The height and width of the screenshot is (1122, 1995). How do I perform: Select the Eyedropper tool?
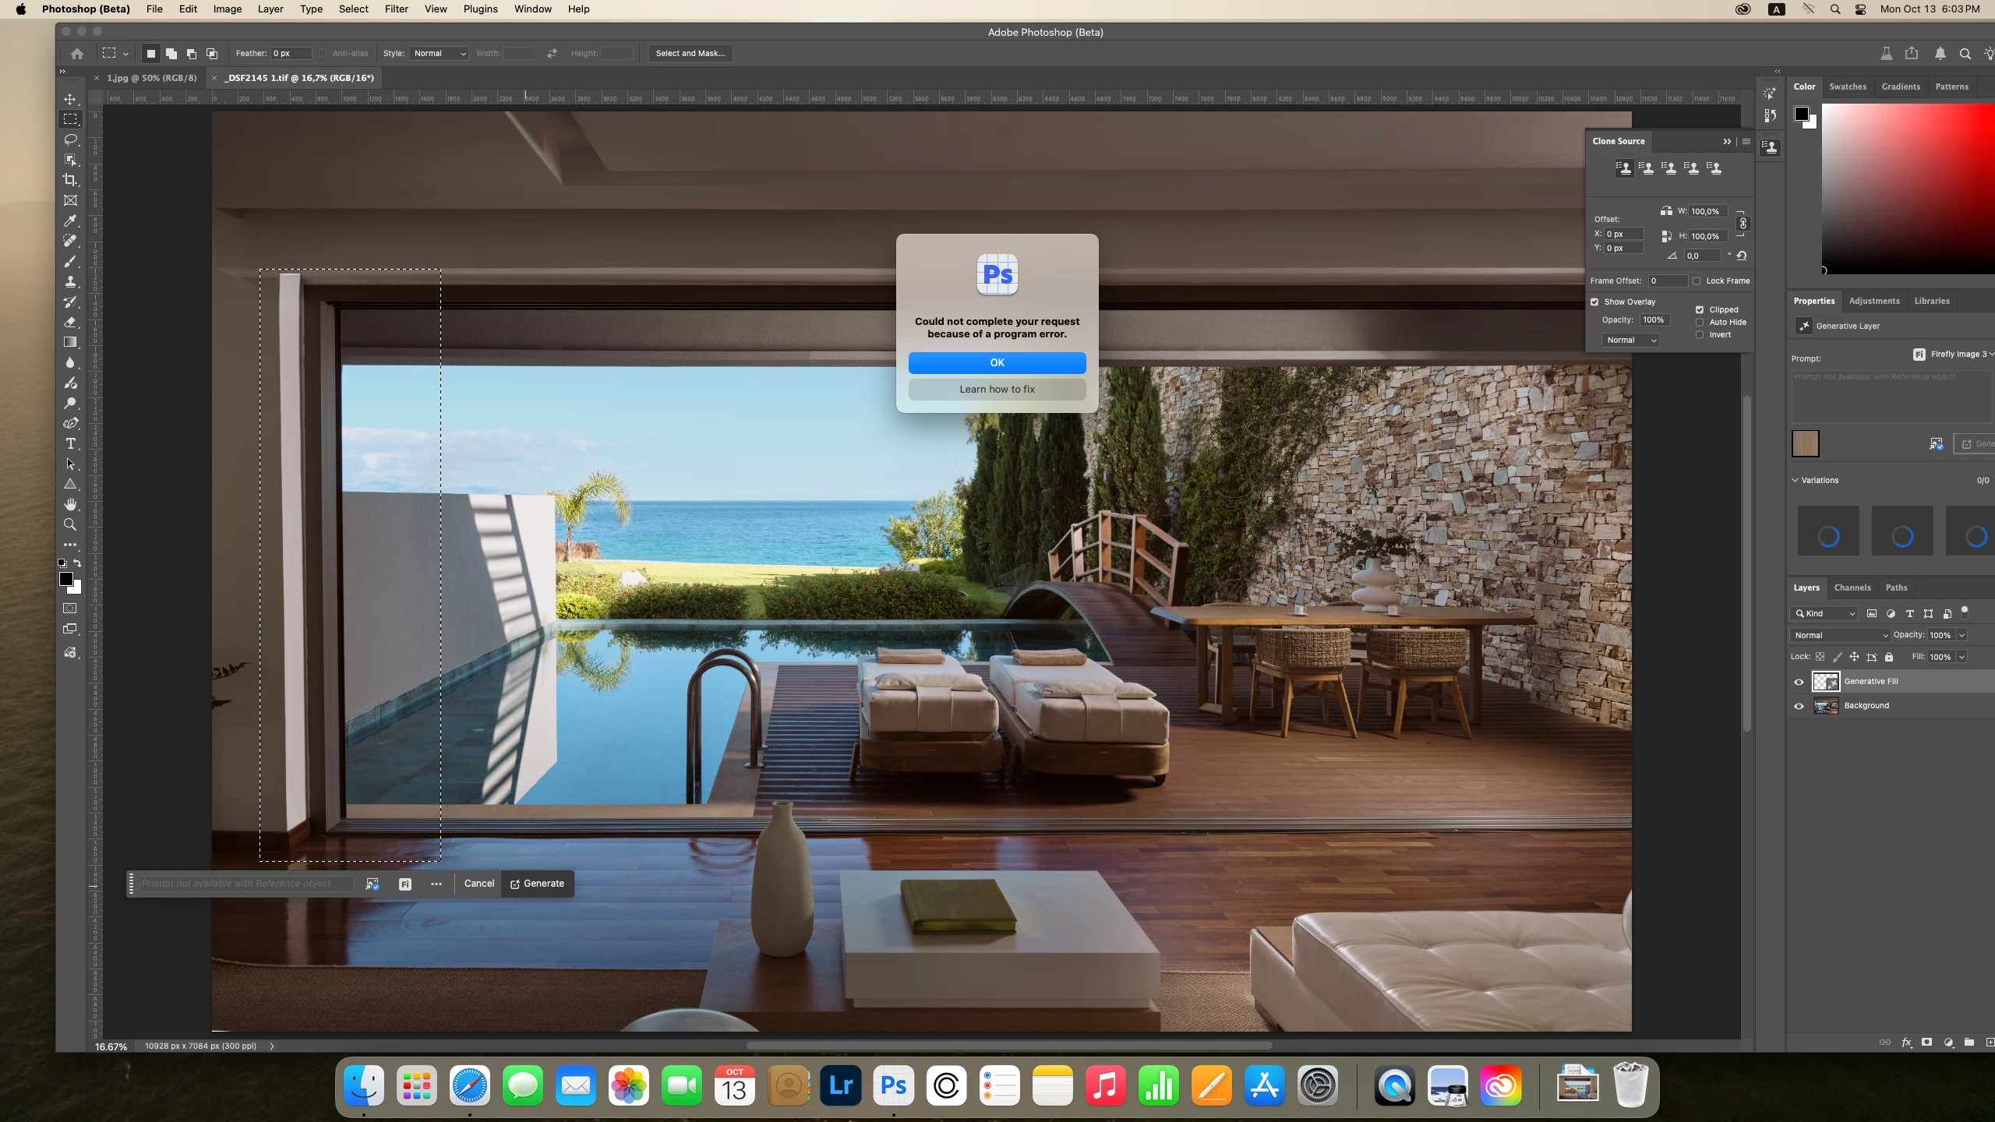click(70, 221)
